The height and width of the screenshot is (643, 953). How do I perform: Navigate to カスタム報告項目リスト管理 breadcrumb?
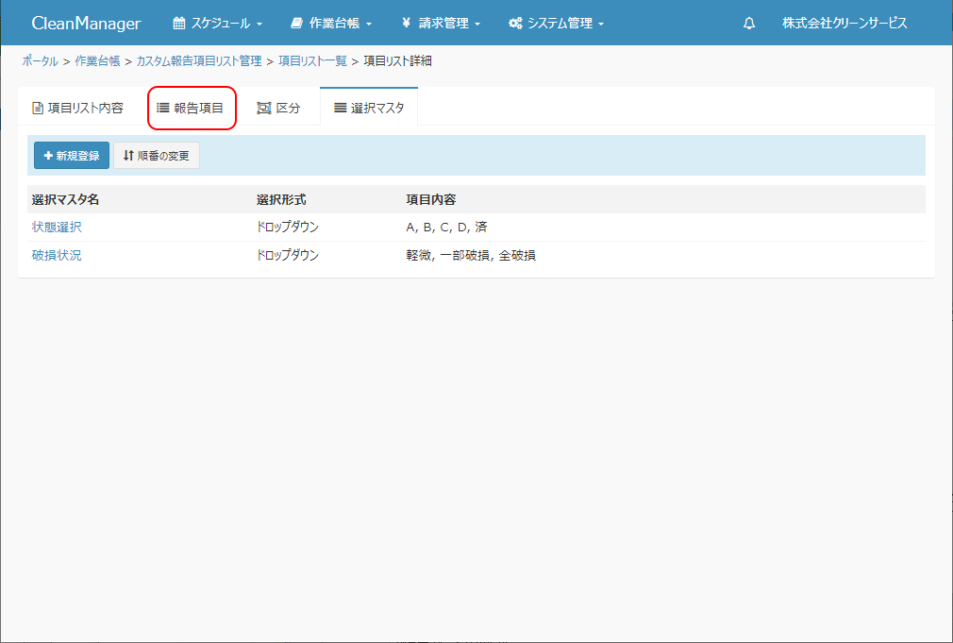click(x=199, y=61)
